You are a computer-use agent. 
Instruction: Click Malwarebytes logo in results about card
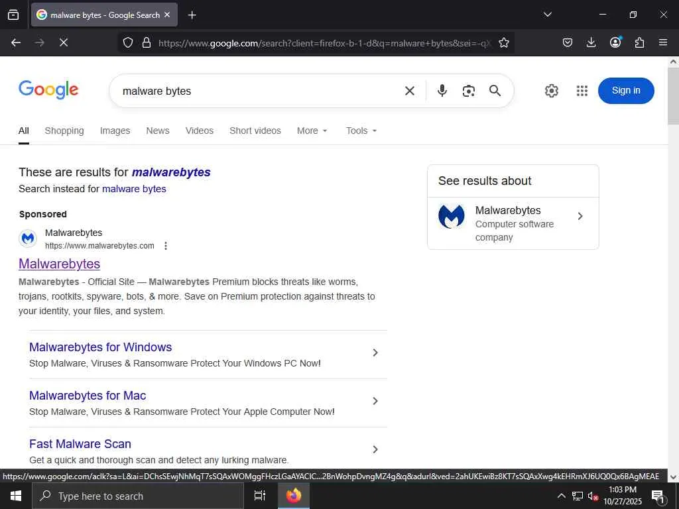click(451, 216)
